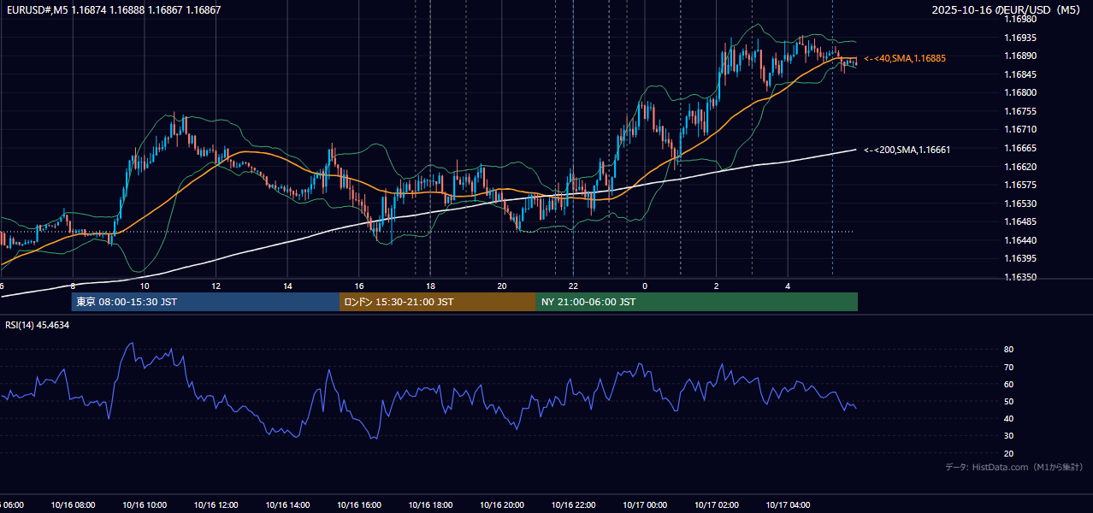The height and width of the screenshot is (513, 1093).
Task: Click the bottom axis date 10/16 12:00
Action: (x=216, y=504)
